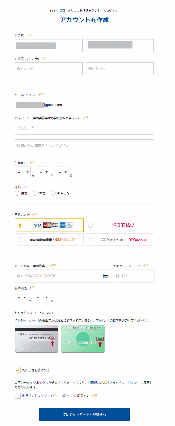Click the signature-strip security code card image
The width and height of the screenshot is (175, 426).
[x=37, y=339]
